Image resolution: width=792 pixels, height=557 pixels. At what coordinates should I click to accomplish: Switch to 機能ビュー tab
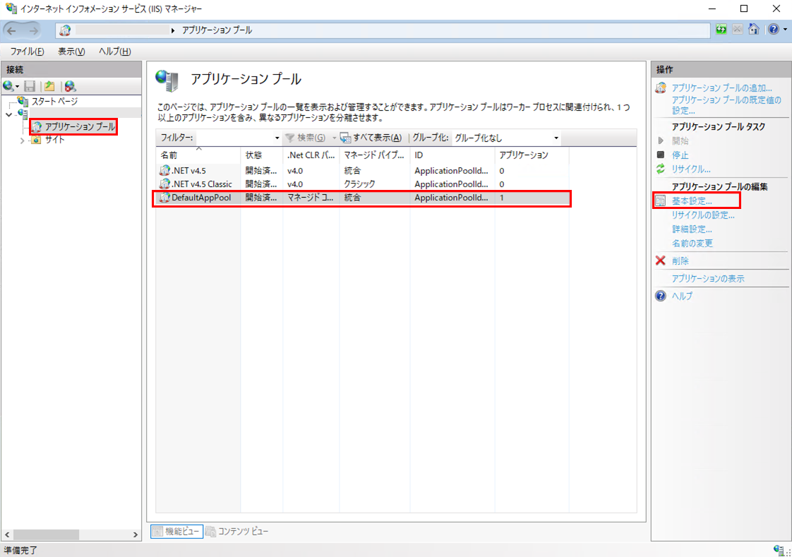click(x=176, y=532)
